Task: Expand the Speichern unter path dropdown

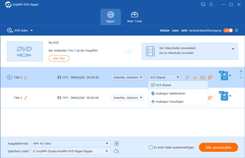Action: tap(107, 151)
